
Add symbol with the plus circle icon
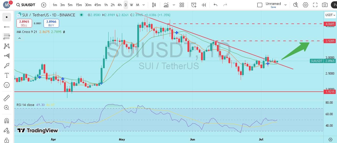coord(44,5)
